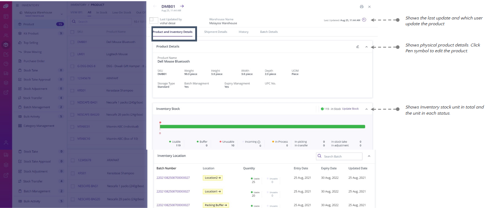Click the Category Management grid icon
The image size is (496, 208).
[x=20, y=126]
